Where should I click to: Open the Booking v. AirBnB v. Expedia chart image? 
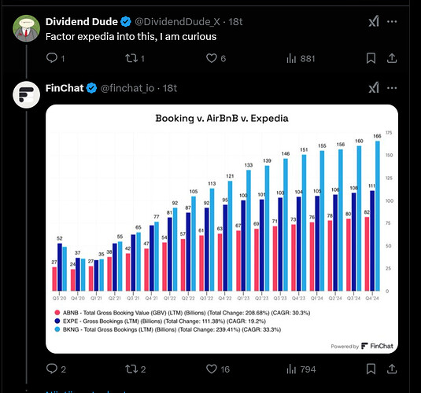pos(222,229)
